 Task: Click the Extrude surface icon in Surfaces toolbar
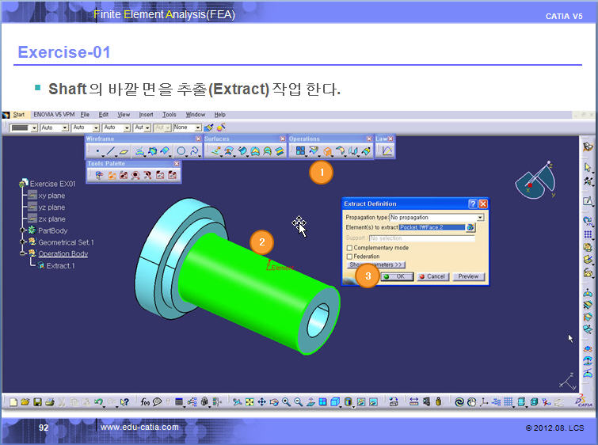216,151
